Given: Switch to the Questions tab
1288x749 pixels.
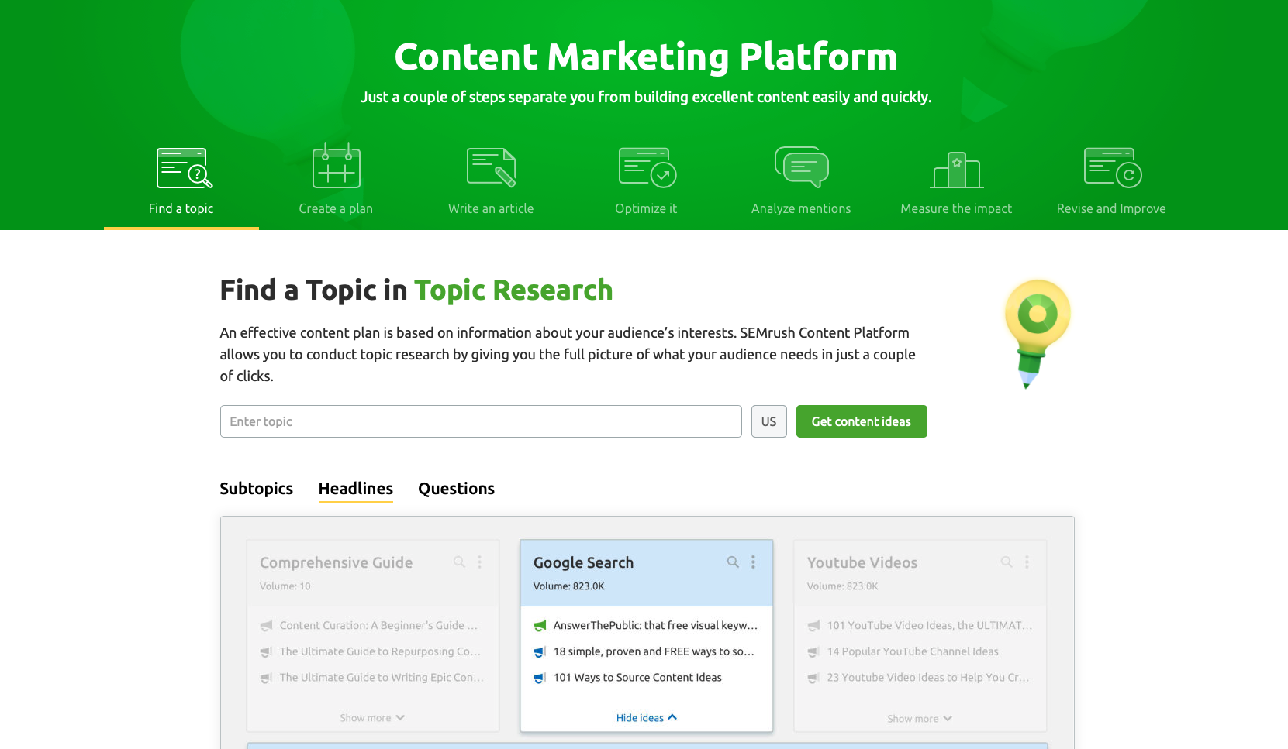Looking at the screenshot, I should tap(456, 489).
